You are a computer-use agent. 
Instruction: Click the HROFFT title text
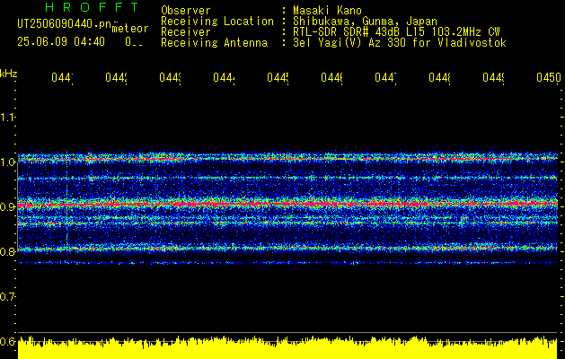92,7
